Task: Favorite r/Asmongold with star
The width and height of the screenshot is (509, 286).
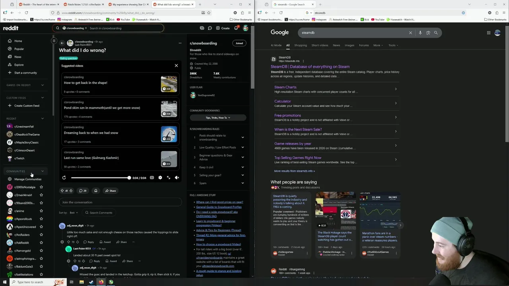Action: pos(41,251)
